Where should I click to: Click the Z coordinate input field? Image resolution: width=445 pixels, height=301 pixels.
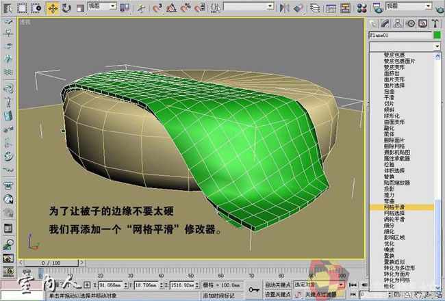tap(181, 285)
